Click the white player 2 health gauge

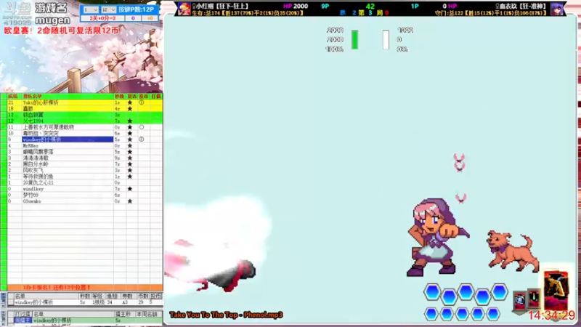coord(386,40)
